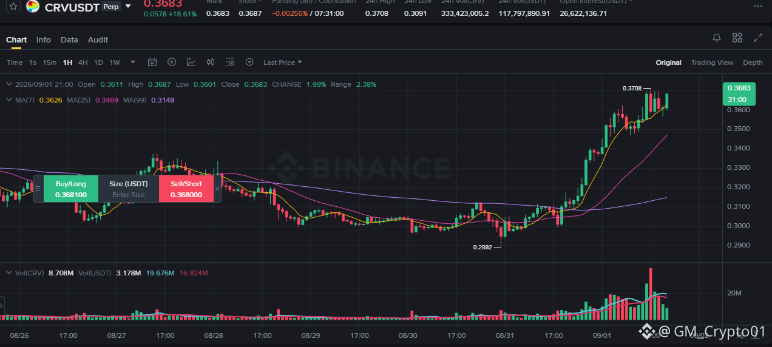Collapse the MA indicator legend row

click(x=8, y=99)
